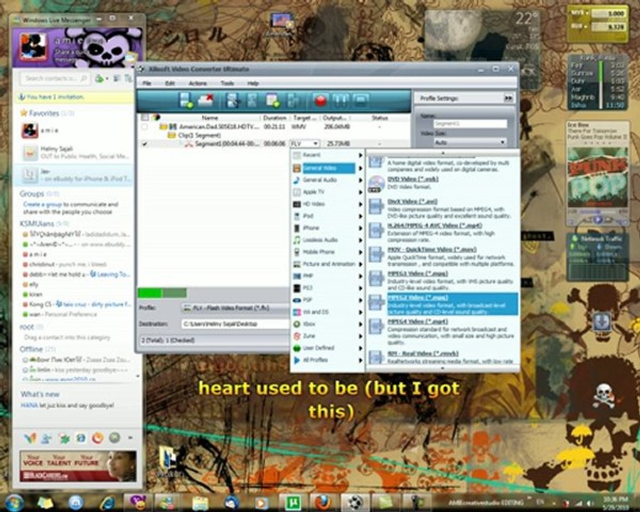Check the American.Dad.S05E18 file checkbox
The height and width of the screenshot is (512, 640).
click(144, 127)
